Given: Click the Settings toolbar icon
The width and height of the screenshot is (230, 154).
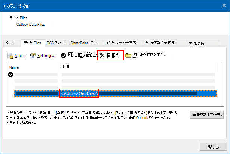Looking at the screenshot, I should click(x=33, y=56).
